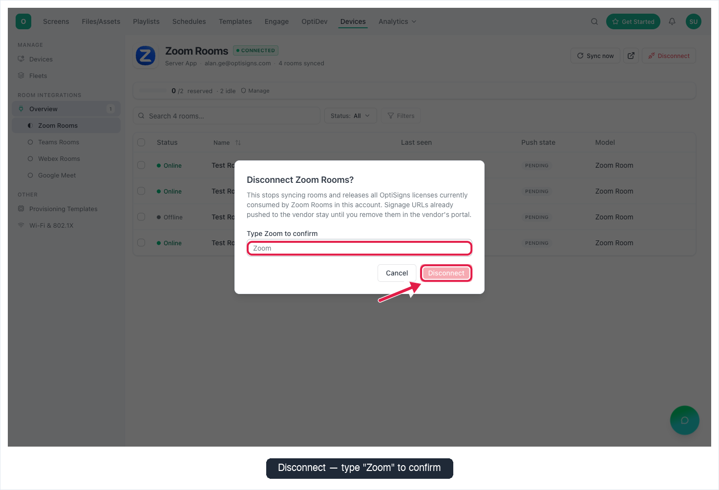Go to Screens tab
The image size is (719, 490).
pyautogui.click(x=56, y=21)
